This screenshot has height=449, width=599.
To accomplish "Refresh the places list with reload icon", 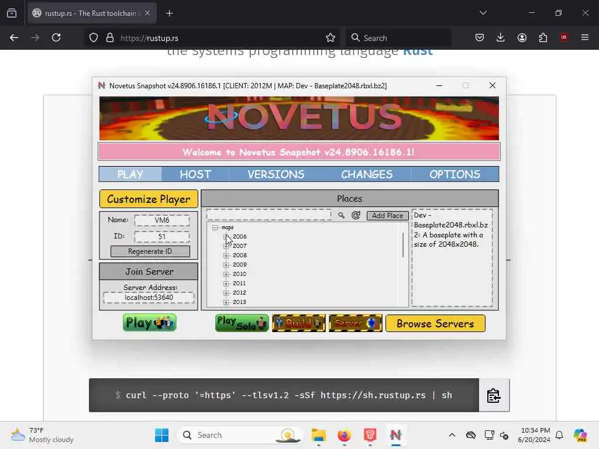I will coord(356,215).
